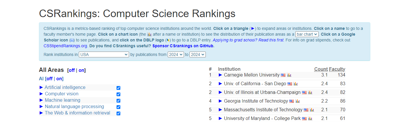Open Carnegie Mellon University's bar chart icon
Image resolution: width=404 pixels, height=122 pixels.
click(x=289, y=75)
